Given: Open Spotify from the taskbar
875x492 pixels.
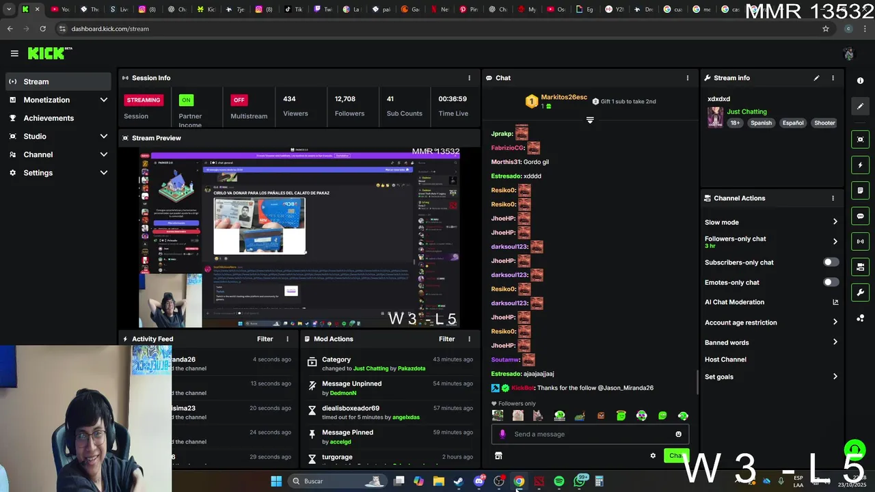Looking at the screenshot, I should [559, 481].
